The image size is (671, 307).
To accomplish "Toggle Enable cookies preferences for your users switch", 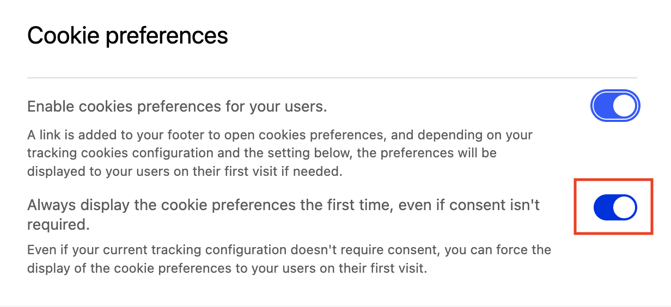I will (x=615, y=107).
